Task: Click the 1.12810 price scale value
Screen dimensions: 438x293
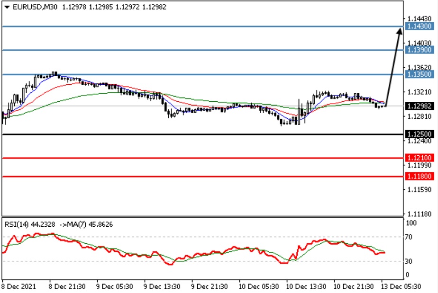Action: pyautogui.click(x=420, y=116)
